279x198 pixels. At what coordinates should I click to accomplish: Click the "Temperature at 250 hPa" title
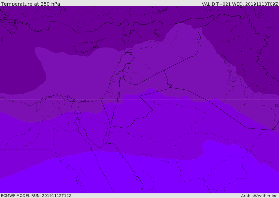coord(30,4)
